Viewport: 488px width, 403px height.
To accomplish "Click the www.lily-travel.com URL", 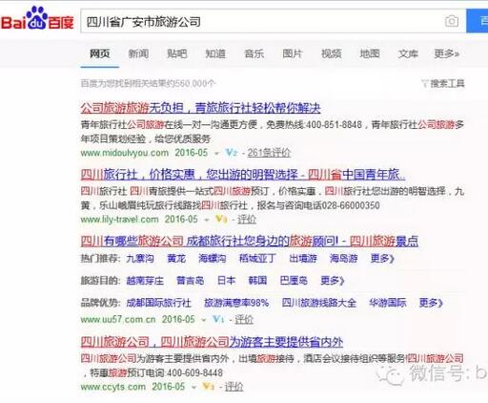I will pyautogui.click(x=119, y=220).
